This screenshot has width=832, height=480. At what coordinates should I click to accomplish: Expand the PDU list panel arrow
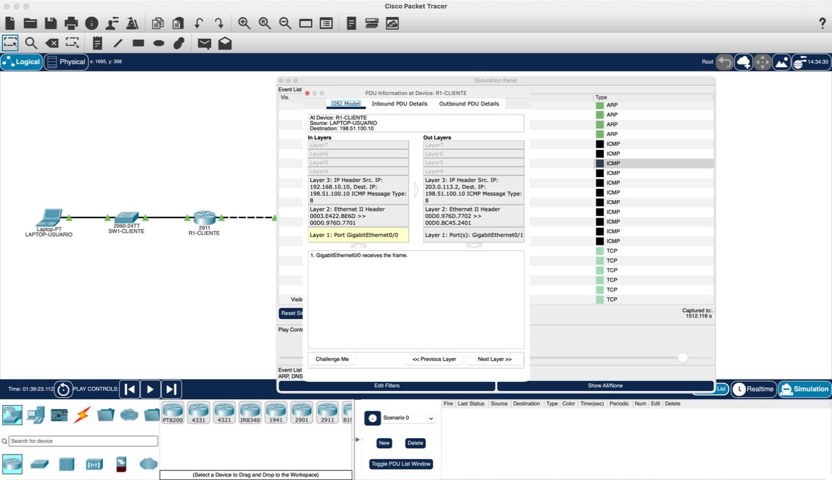click(x=357, y=439)
